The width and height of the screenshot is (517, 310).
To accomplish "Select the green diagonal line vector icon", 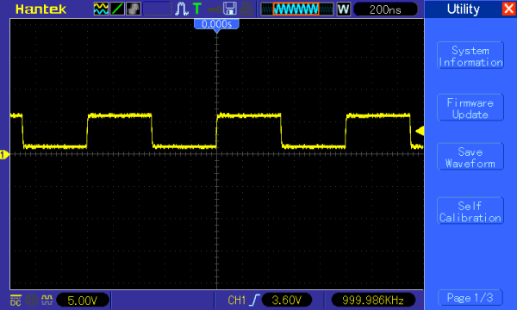I will click(x=117, y=9).
